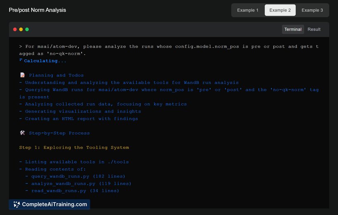Click 'Generating visualizations and insights' line
338x215 pixels.
[80, 111]
